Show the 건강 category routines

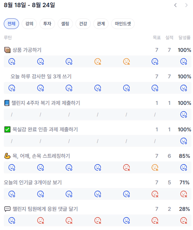click(x=83, y=24)
